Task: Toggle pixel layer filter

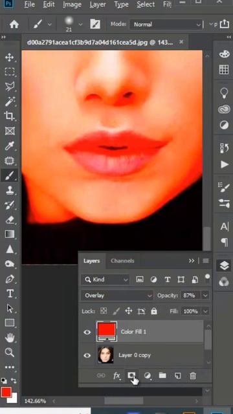Action: click(140, 279)
